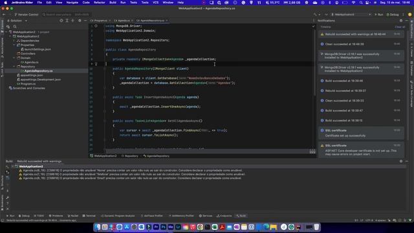The height and width of the screenshot is (233, 414).
Task: Click the inspection checkmark in editor corner
Action: [313, 26]
